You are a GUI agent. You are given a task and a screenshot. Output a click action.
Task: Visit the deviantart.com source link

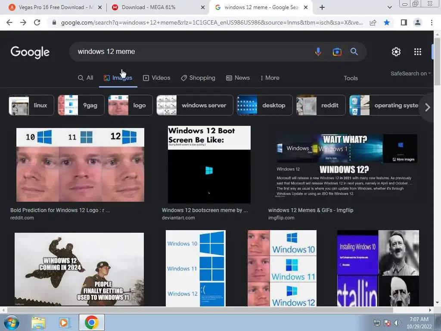click(178, 218)
